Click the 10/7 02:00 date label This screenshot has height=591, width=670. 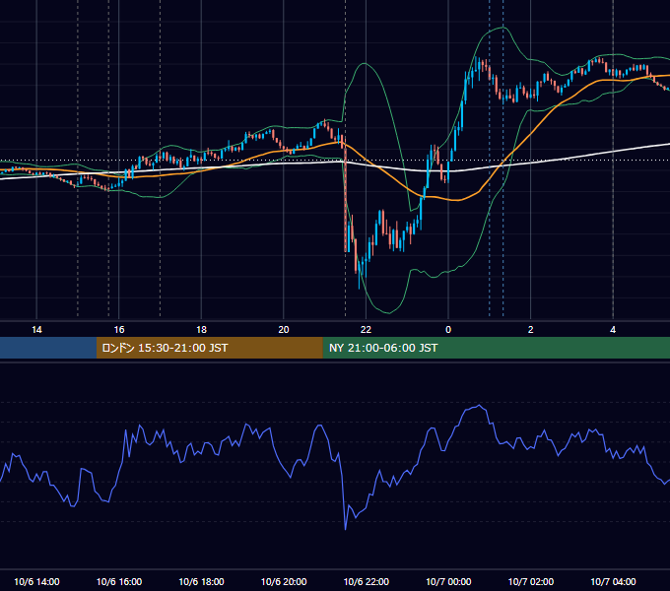click(x=531, y=581)
